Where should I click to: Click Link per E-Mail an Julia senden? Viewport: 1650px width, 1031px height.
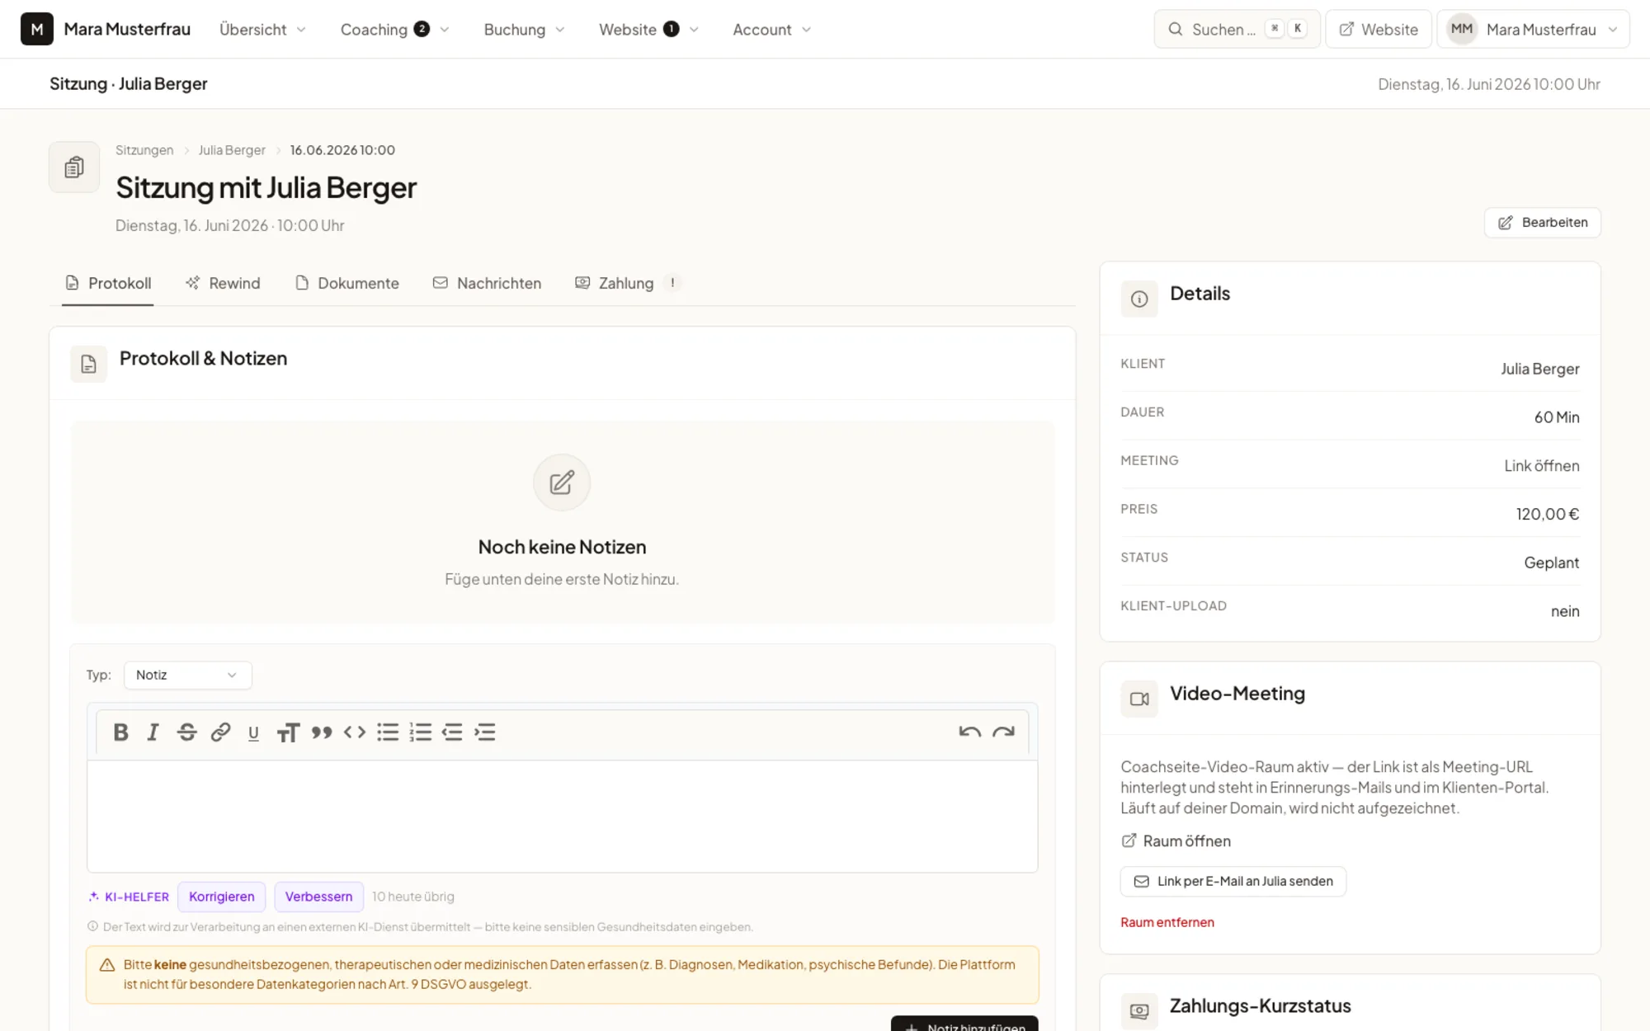coord(1233,881)
